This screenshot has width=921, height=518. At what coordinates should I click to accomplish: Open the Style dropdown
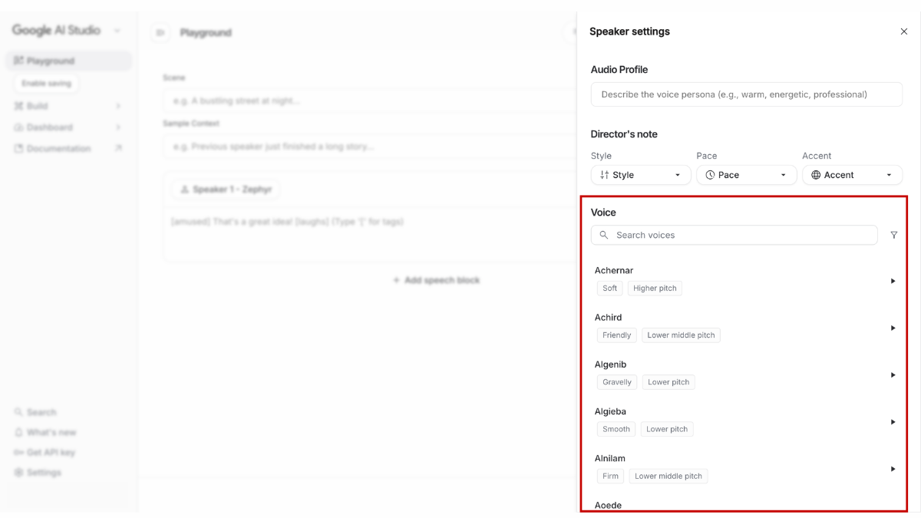coord(640,175)
